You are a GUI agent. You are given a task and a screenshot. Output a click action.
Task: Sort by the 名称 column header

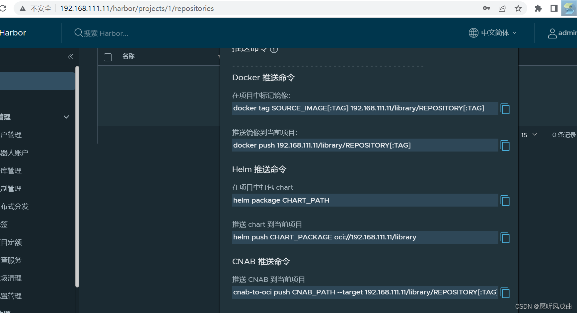[x=128, y=56]
